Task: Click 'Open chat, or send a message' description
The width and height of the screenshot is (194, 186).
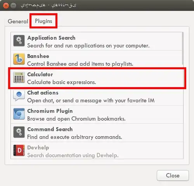Action: (x=91, y=100)
